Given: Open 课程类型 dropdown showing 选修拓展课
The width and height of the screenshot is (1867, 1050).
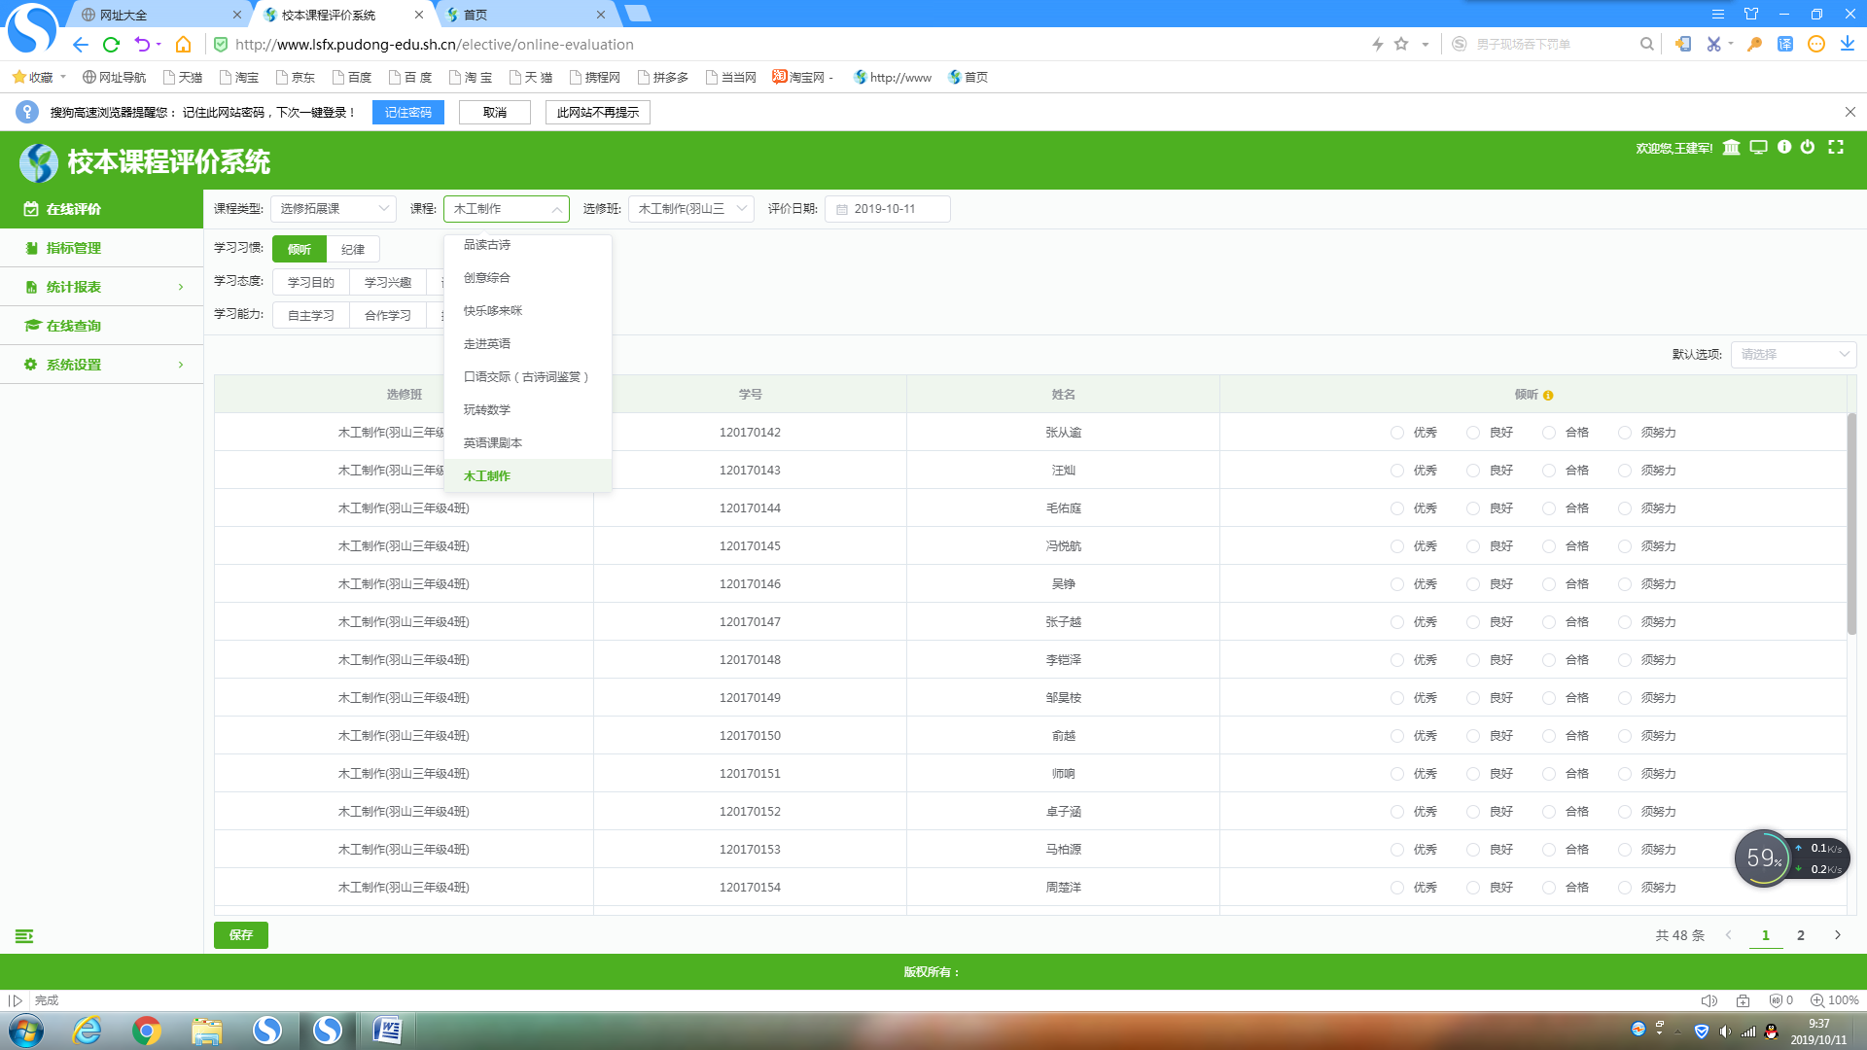Looking at the screenshot, I should pyautogui.click(x=333, y=209).
